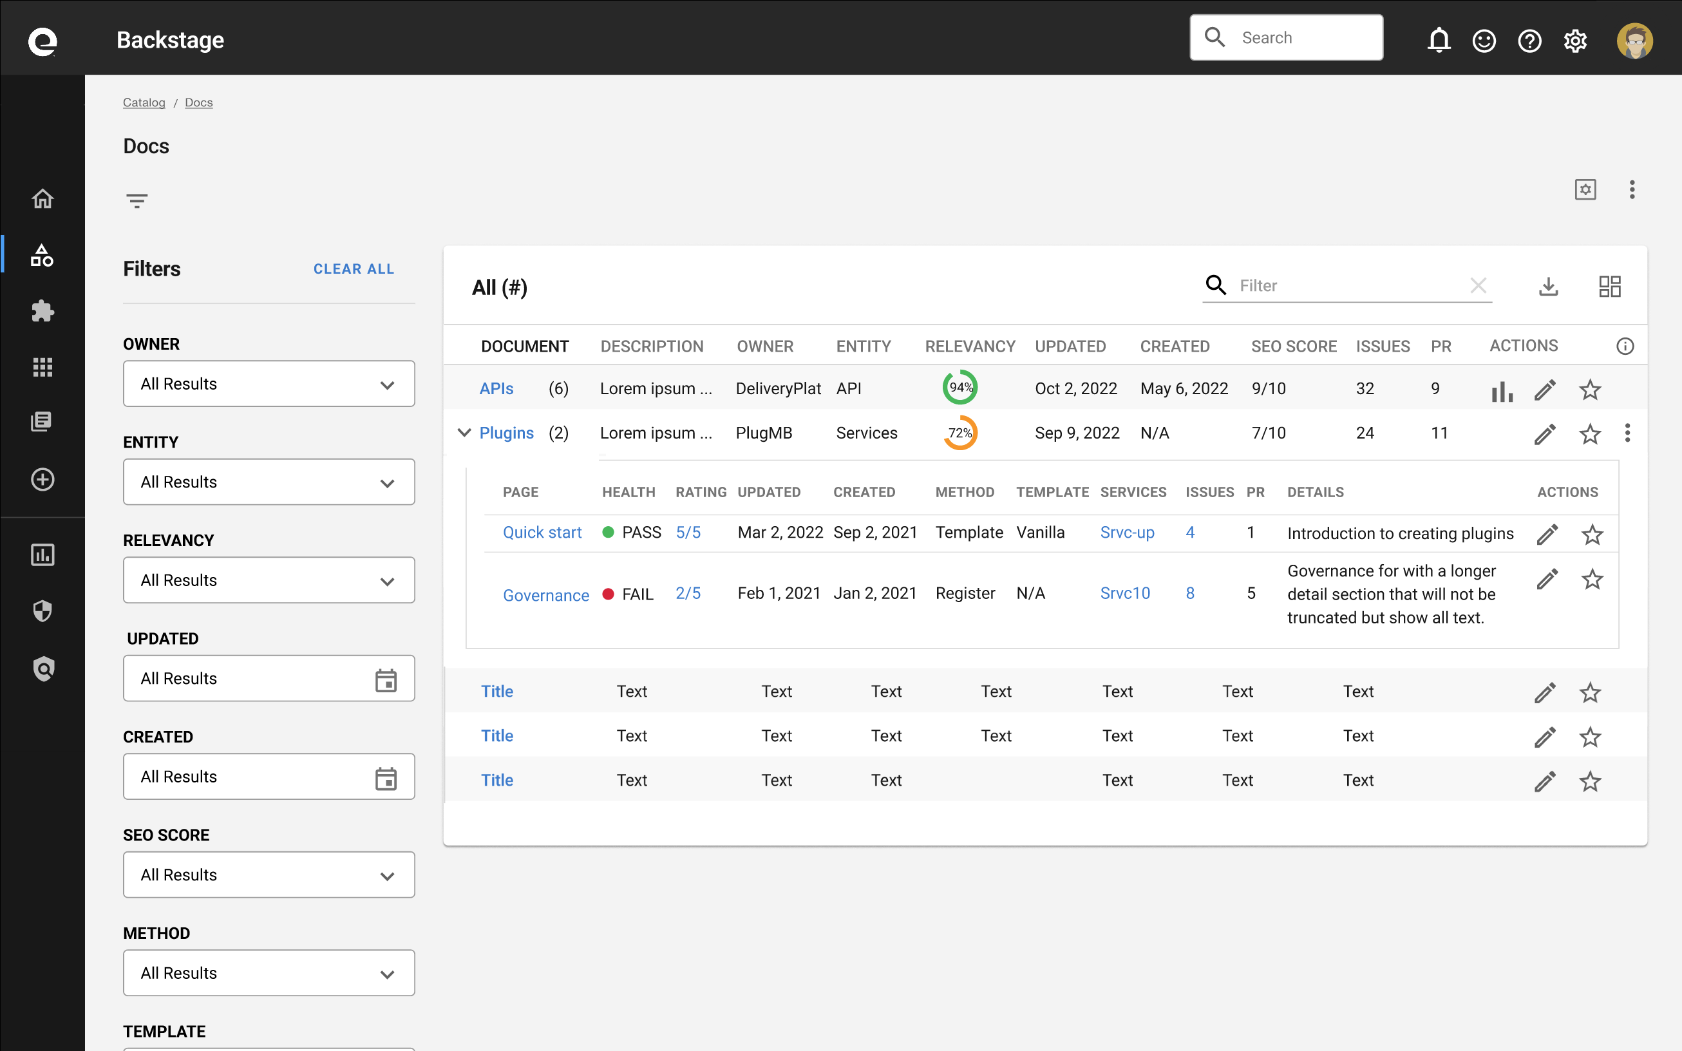Screen dimensions: 1682x1051
Task: Sort by the RELEVANCY column header
Action: (970, 346)
